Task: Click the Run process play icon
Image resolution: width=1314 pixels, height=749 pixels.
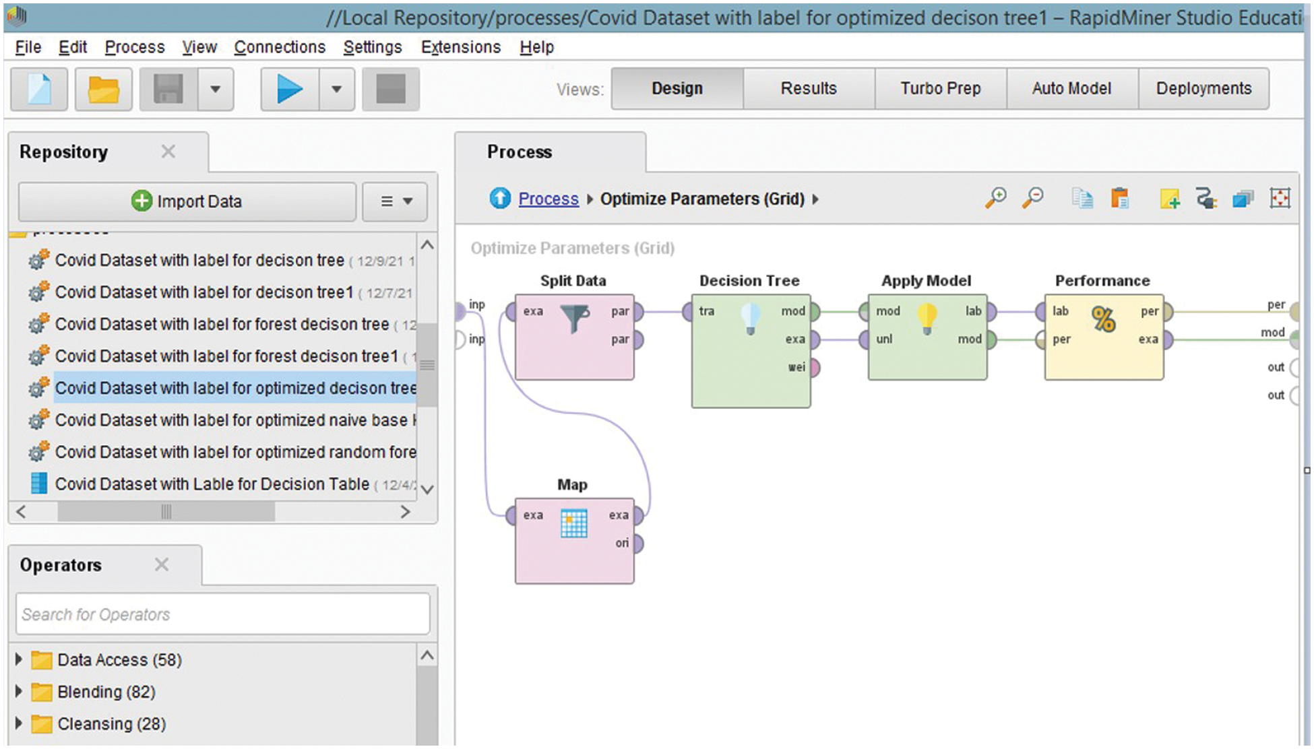Action: coord(290,89)
